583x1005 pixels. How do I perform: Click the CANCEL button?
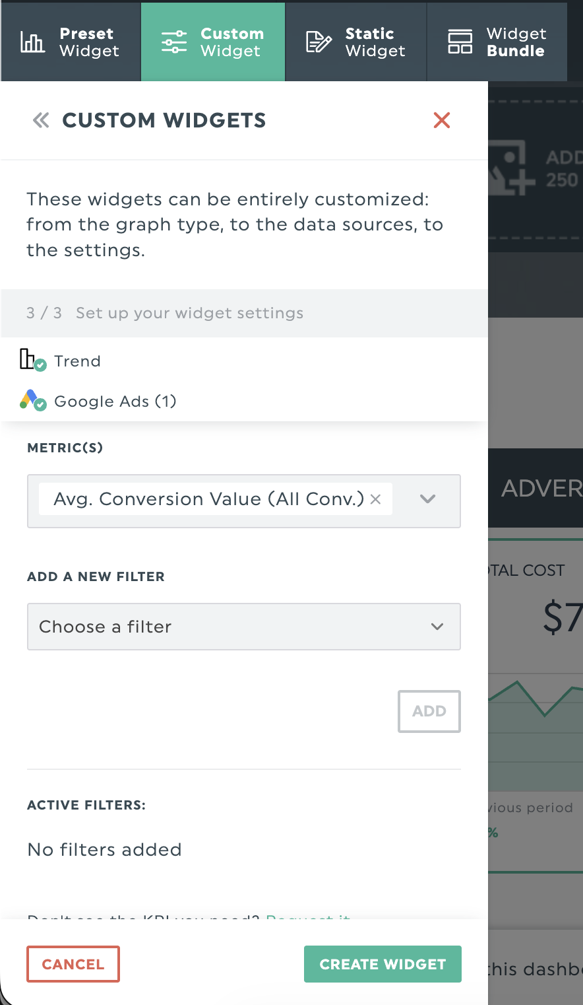click(x=73, y=964)
